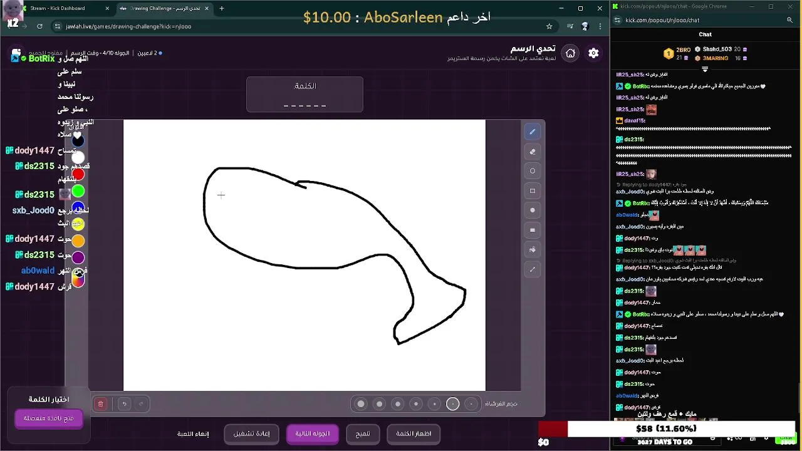Select the paint bucket fill tool

[x=533, y=249]
